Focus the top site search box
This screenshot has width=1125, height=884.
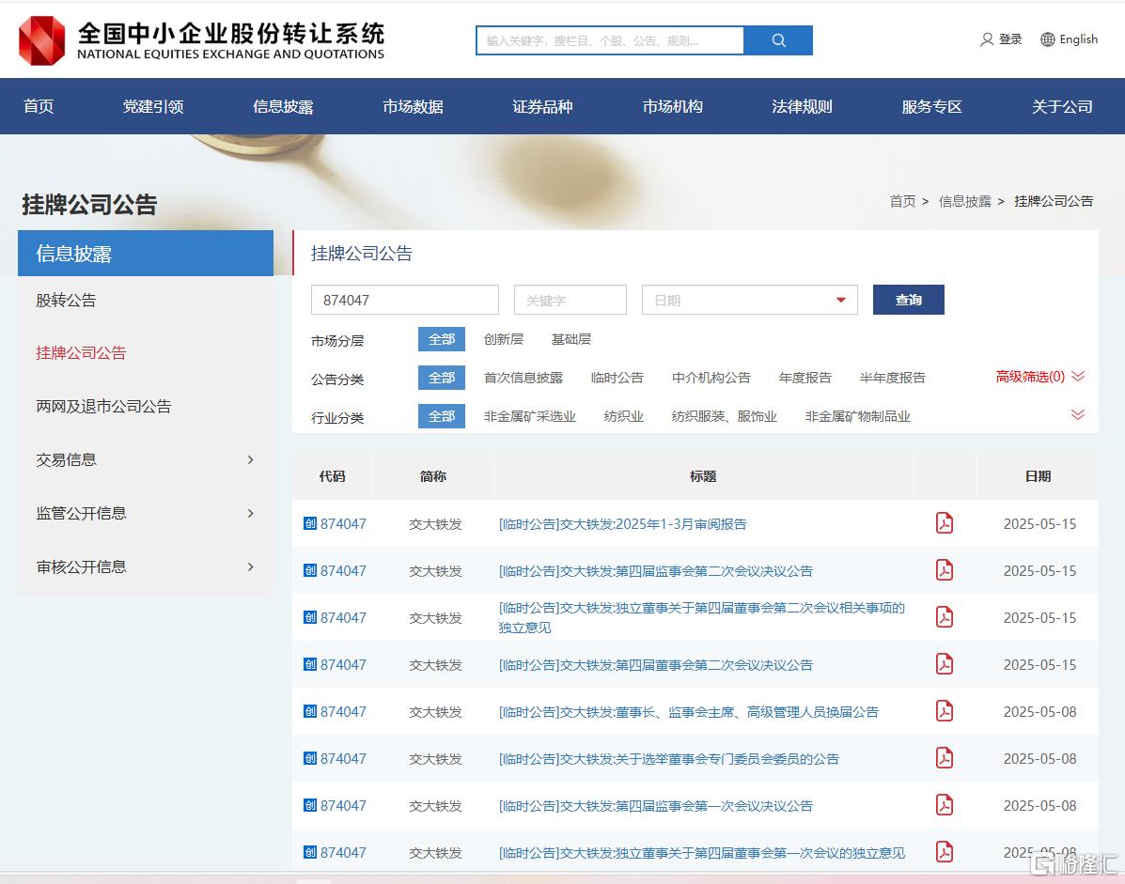coord(610,41)
